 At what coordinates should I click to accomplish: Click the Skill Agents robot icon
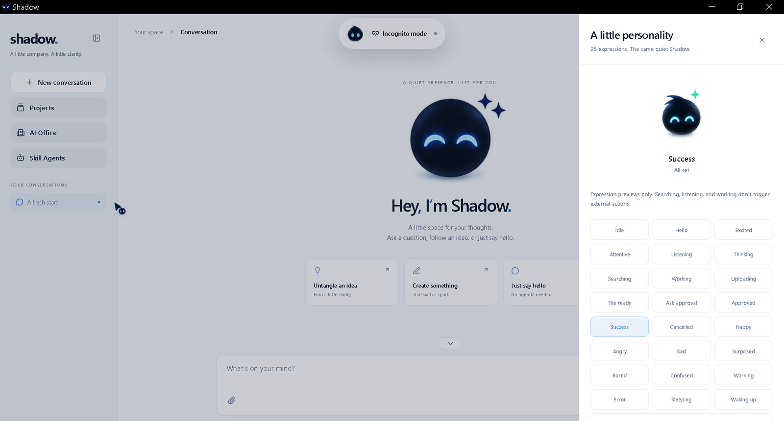(21, 158)
